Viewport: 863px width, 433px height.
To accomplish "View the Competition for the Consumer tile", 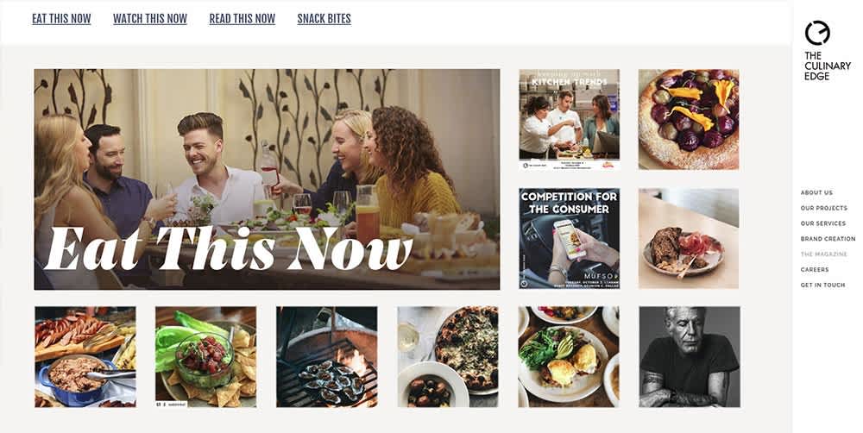I will click(x=569, y=238).
